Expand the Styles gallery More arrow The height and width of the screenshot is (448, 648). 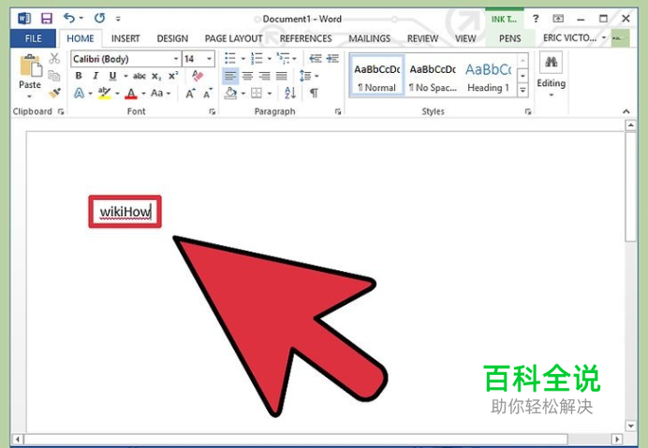(523, 90)
